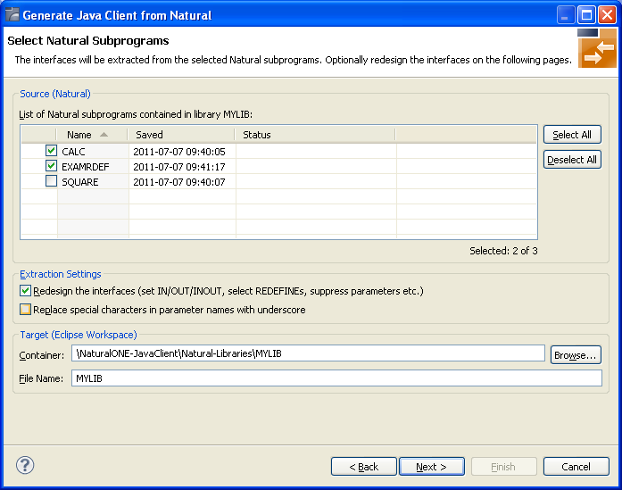The width and height of the screenshot is (622, 490).
Task: Click the wizard arrows banner icon
Action: click(x=597, y=48)
